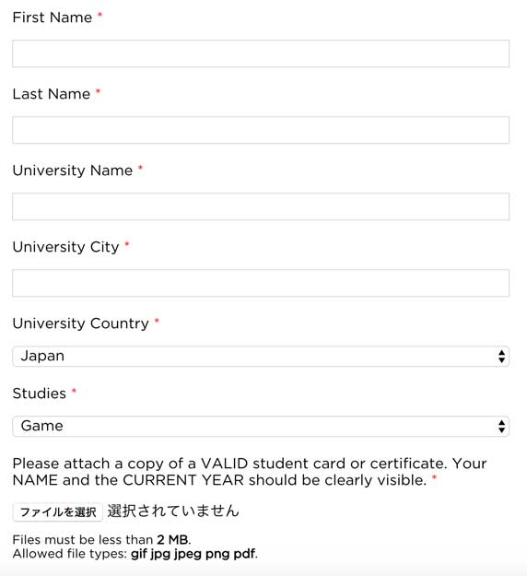Click the red asterisk beside Studies
This screenshot has height=576, width=527.
(x=74, y=391)
